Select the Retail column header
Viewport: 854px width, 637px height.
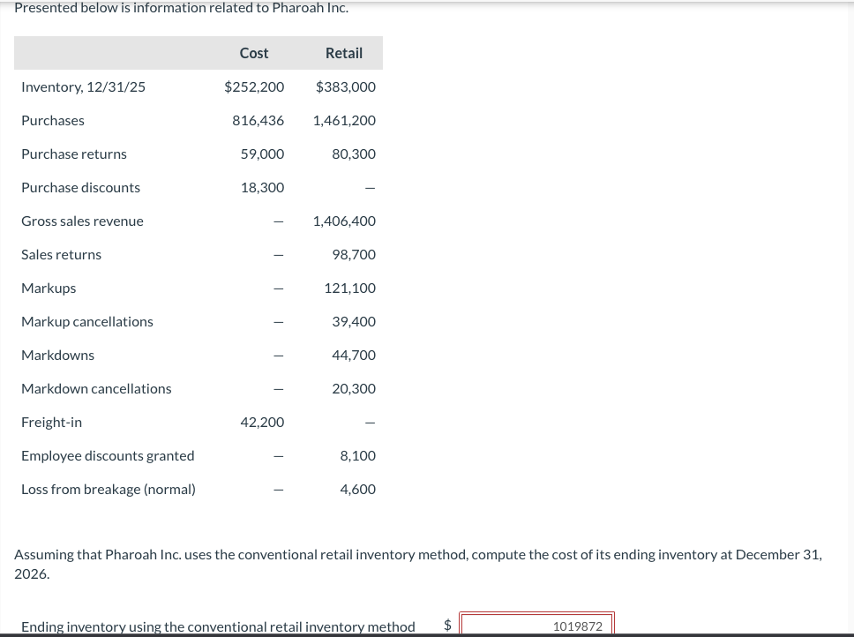coord(344,53)
